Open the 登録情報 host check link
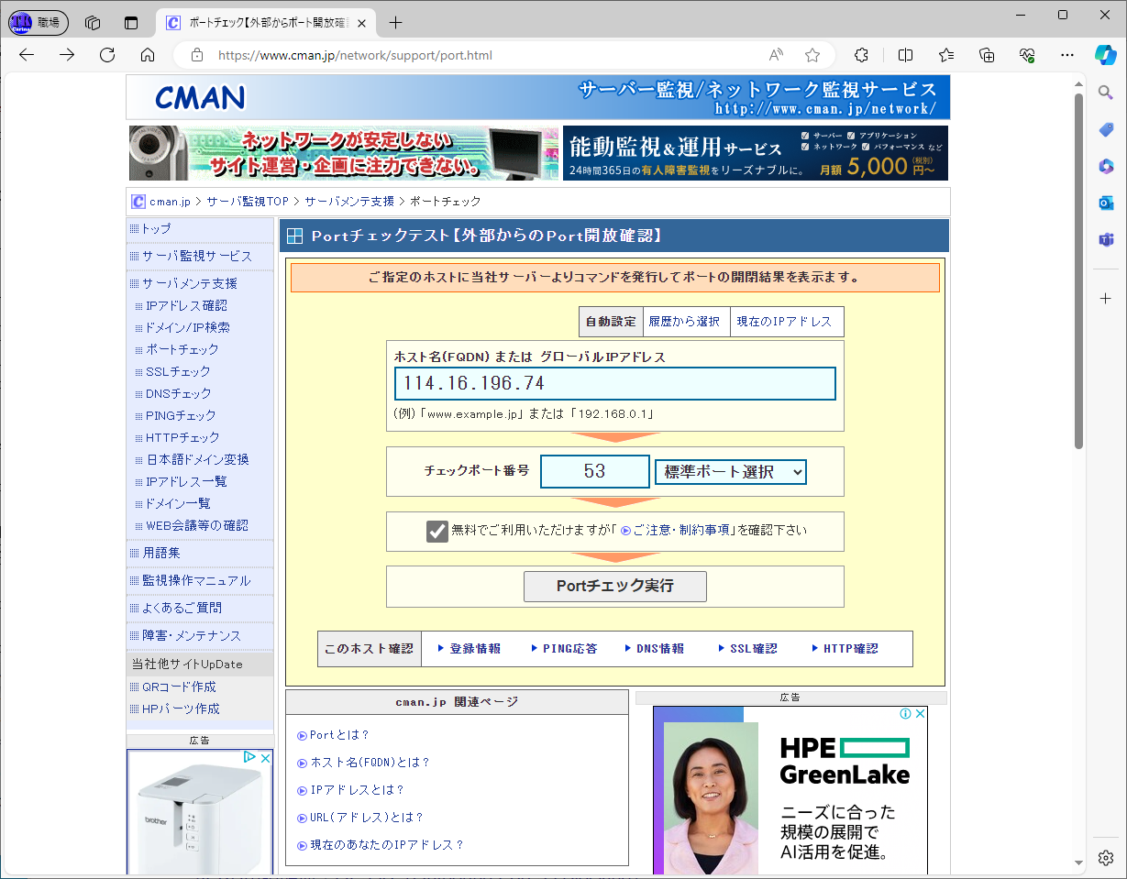Image resolution: width=1127 pixels, height=879 pixels. pos(475,648)
